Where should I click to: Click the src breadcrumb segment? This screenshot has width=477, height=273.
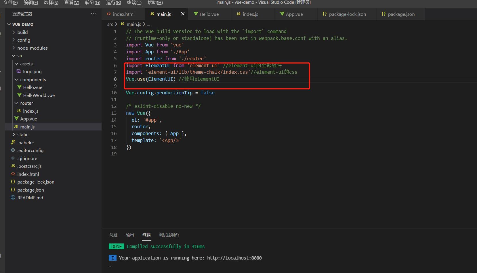tap(110, 24)
